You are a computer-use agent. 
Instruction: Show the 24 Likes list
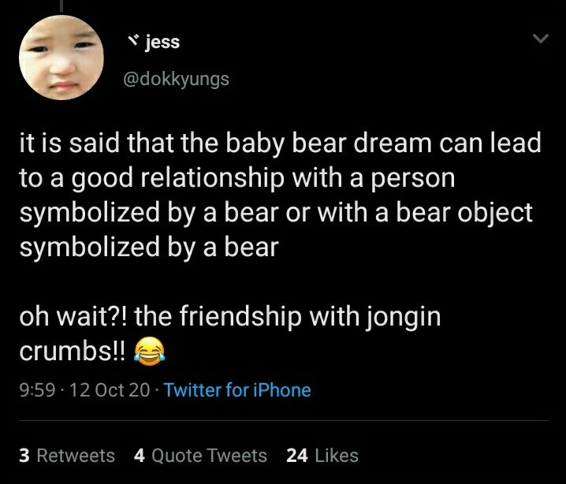click(322, 455)
